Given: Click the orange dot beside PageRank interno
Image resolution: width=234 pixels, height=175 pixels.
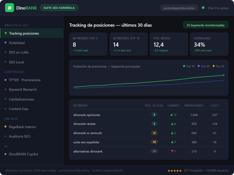Looking at the screenshot, I should (5, 127).
